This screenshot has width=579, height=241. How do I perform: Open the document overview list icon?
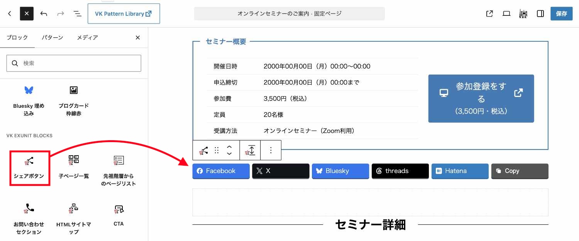[78, 14]
